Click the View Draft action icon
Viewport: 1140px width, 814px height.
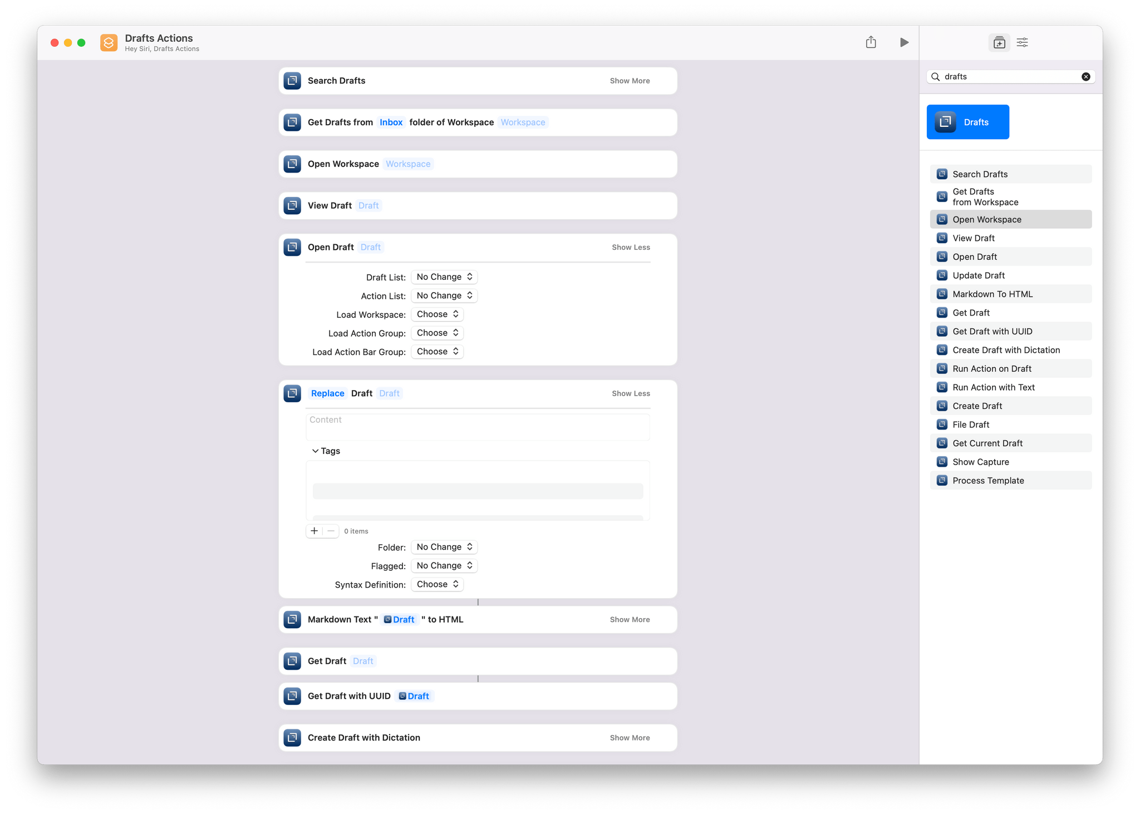point(293,205)
